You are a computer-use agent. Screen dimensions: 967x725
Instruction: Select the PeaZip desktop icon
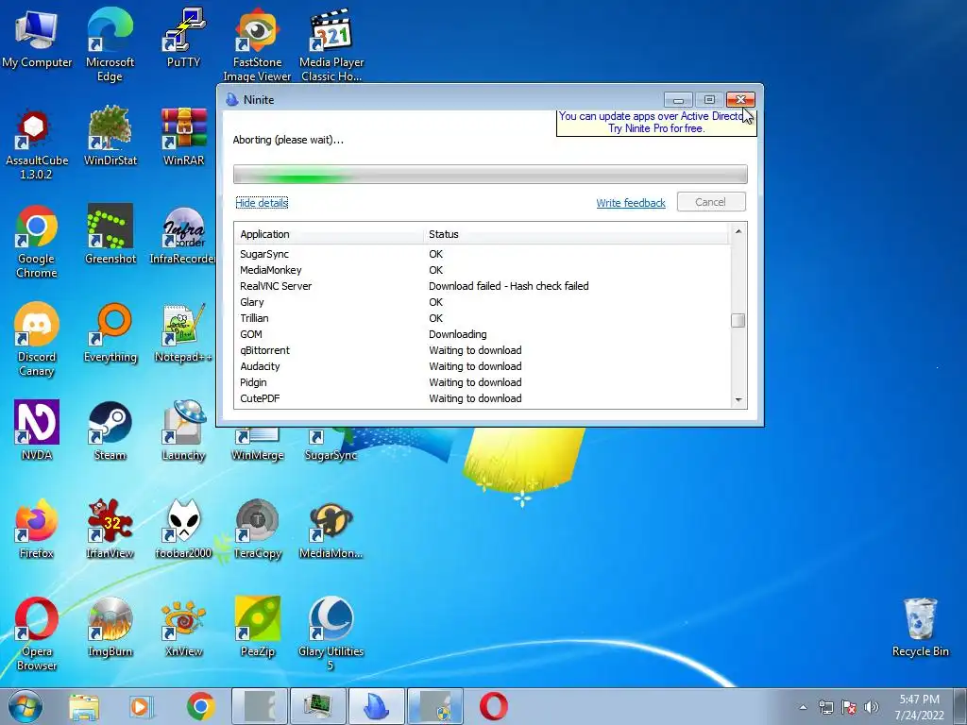[257, 627]
